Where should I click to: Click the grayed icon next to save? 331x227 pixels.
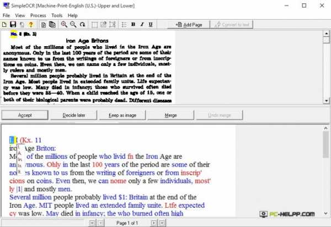coord(22,25)
